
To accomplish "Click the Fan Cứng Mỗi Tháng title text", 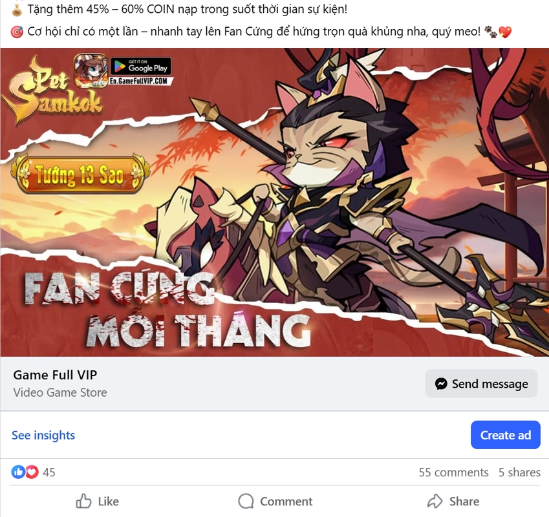I will click(168, 309).
